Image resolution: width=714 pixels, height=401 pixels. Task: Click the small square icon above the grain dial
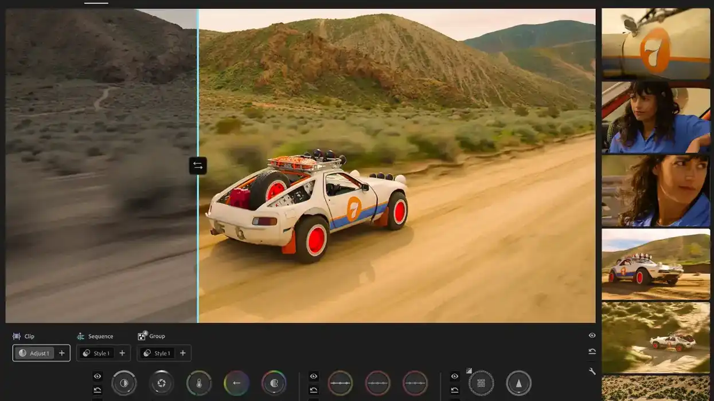[x=469, y=371]
